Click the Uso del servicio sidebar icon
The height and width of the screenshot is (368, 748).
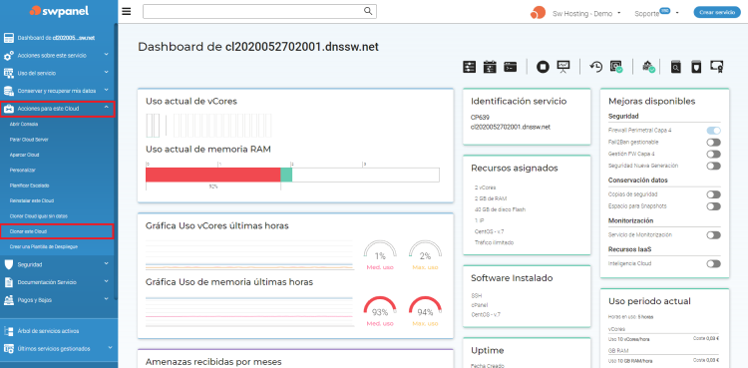[9, 74]
